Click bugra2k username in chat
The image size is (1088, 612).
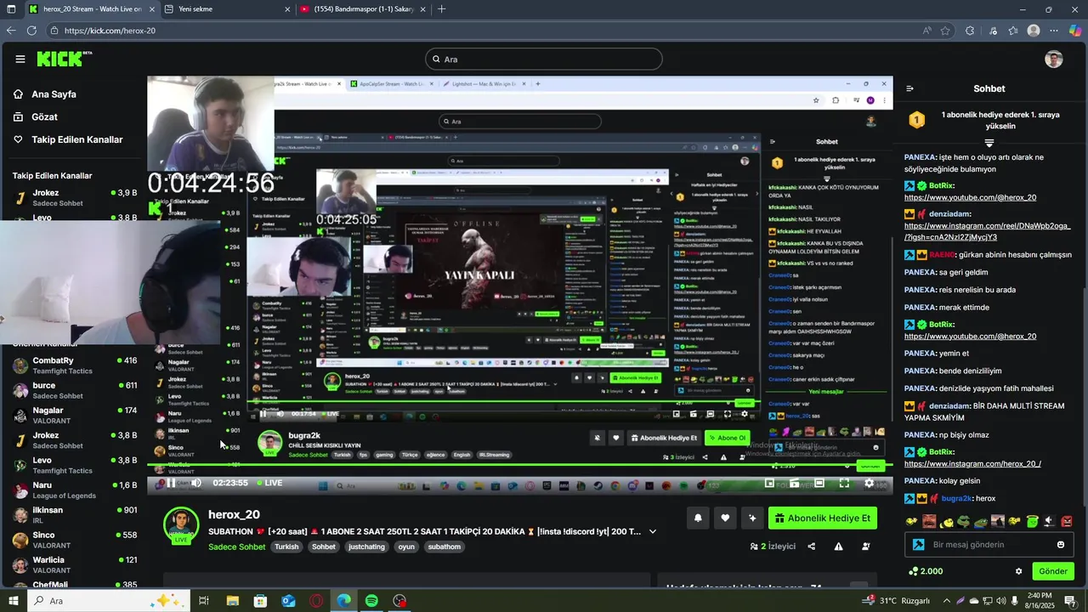[x=956, y=498]
